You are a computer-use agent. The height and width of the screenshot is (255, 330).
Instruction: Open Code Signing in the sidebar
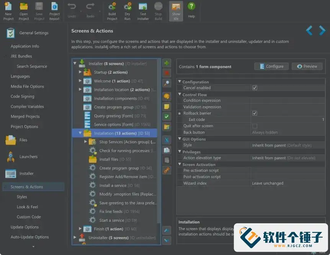pyautogui.click(x=22, y=96)
